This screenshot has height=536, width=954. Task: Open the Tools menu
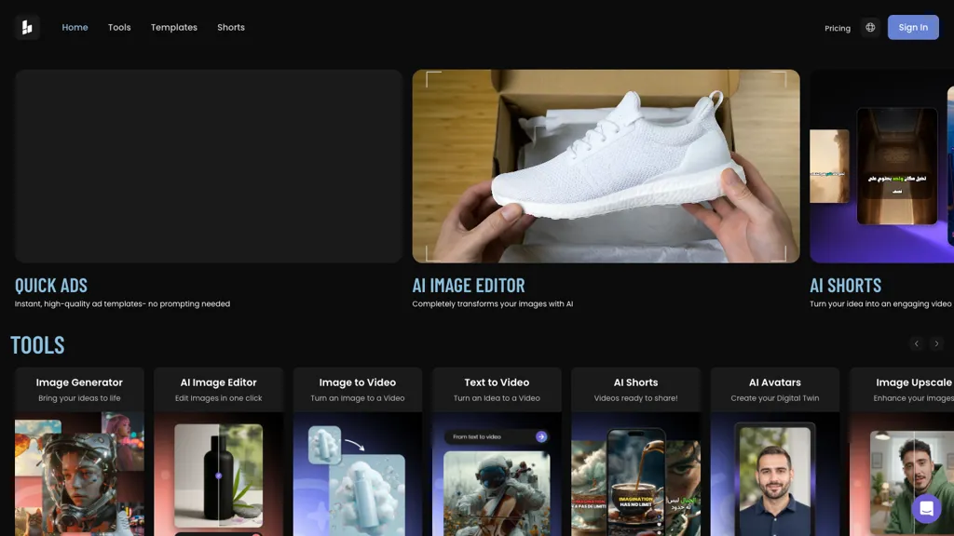click(119, 28)
